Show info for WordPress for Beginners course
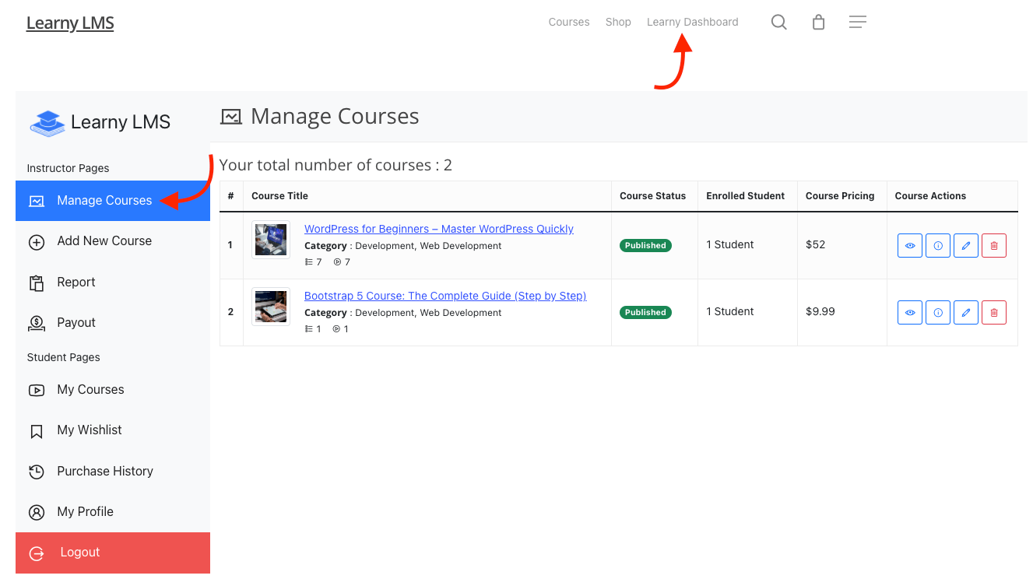This screenshot has width=1033, height=586. tap(938, 245)
